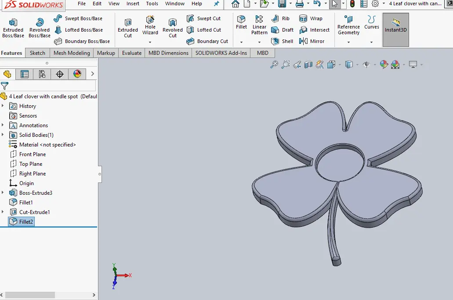Select the Revolved Cut tool
The image size is (453, 300).
172,27
